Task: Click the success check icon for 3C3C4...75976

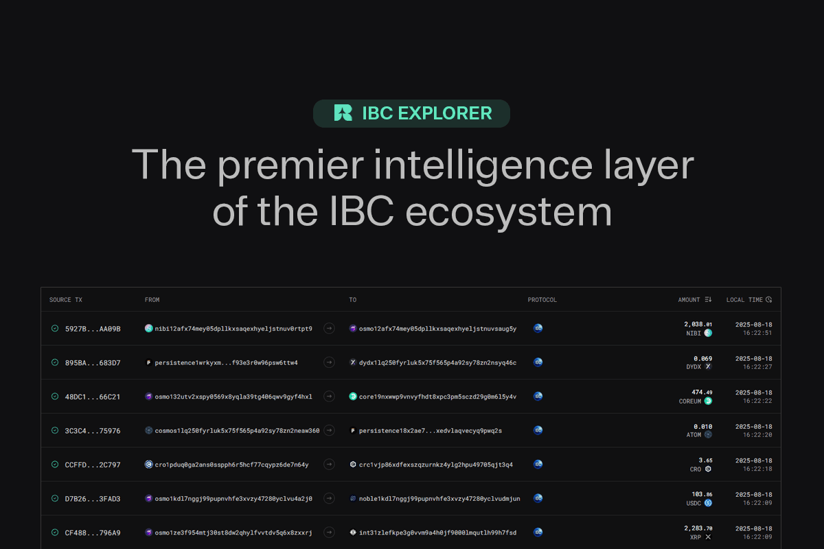Action: [55, 430]
